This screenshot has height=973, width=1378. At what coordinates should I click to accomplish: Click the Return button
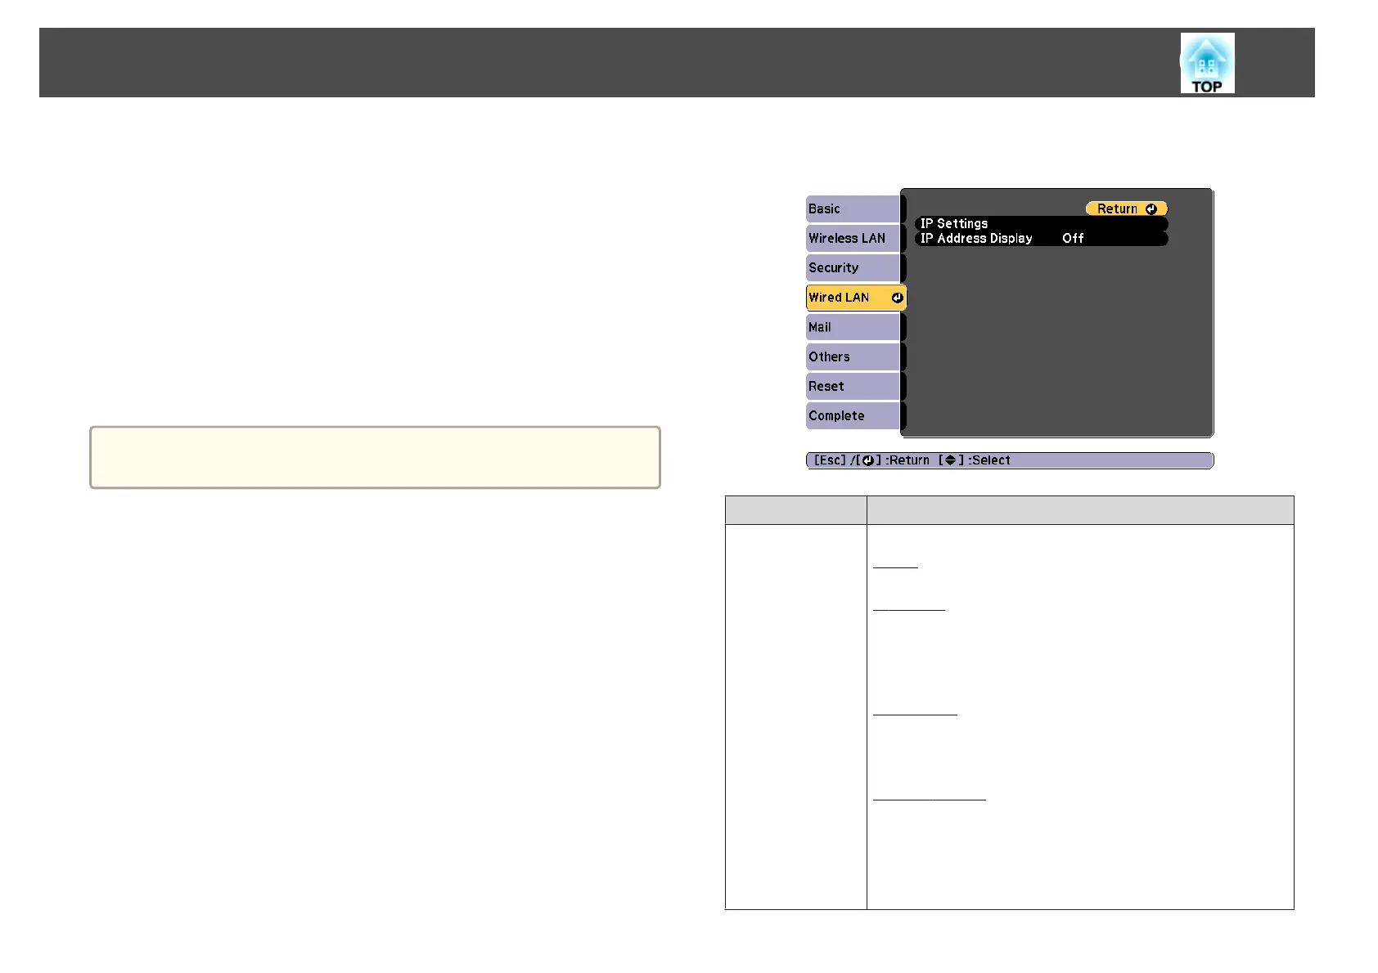pyautogui.click(x=1126, y=208)
